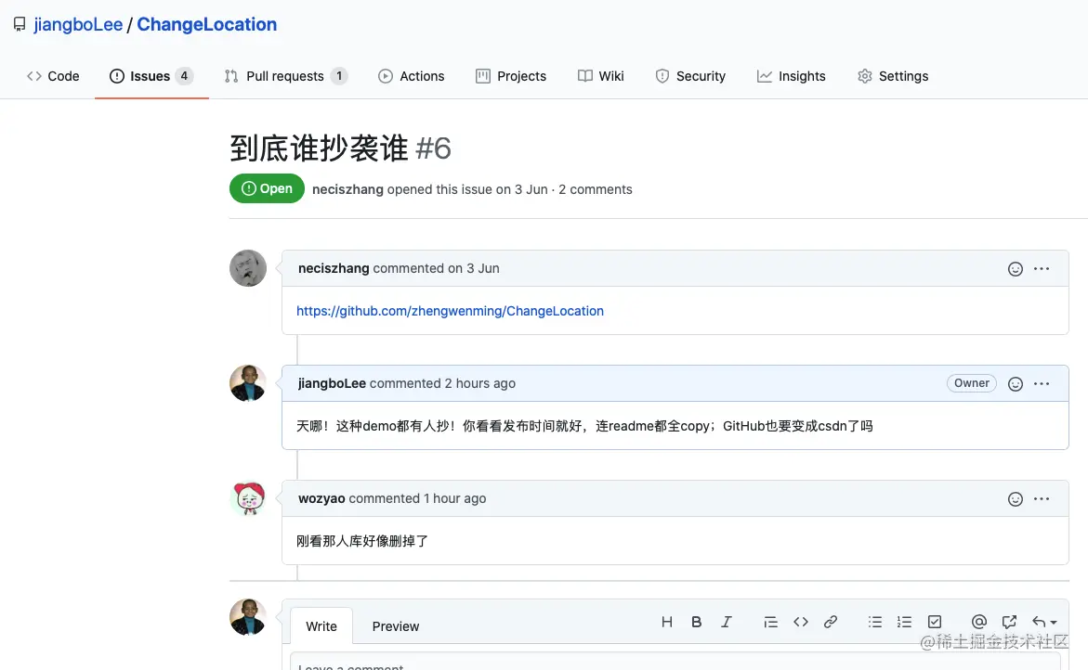Switch to the Code tab
The width and height of the screenshot is (1088, 670).
pos(54,76)
